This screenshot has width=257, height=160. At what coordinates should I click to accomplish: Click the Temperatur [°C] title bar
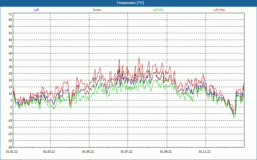128,3
